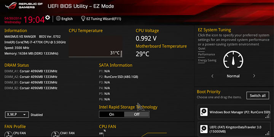Click the EZ System Tuning gauge icon
Screen dimensions: 274x137
[233, 59]
